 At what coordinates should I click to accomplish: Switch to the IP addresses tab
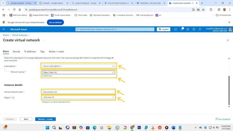click(30, 52)
